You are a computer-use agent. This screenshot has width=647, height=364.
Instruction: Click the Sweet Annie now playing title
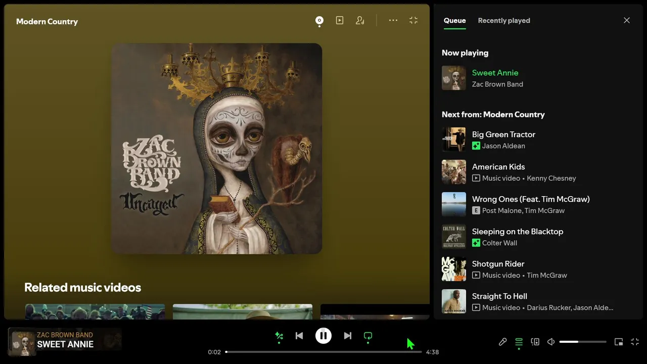pos(495,73)
